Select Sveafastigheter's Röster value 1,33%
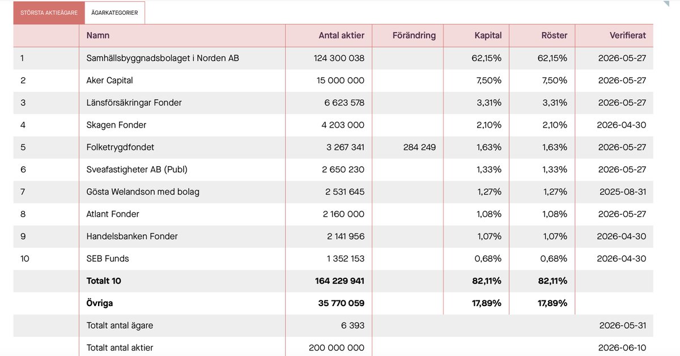 (556, 169)
